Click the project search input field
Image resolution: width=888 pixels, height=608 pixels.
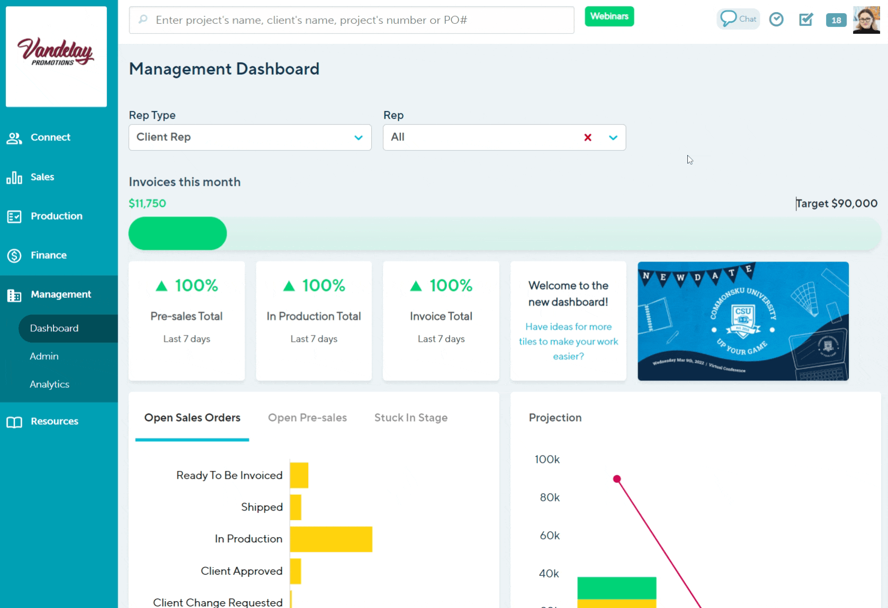pos(352,20)
